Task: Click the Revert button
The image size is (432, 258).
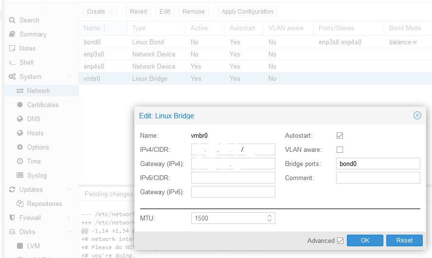Action: tap(138, 12)
